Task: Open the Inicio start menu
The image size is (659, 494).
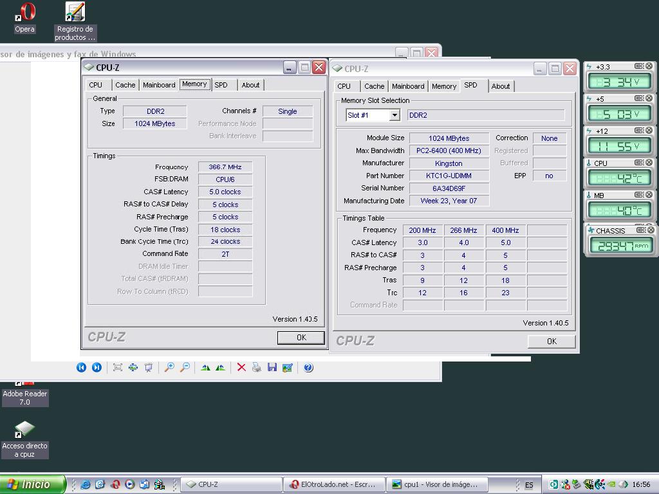Action: (x=33, y=484)
